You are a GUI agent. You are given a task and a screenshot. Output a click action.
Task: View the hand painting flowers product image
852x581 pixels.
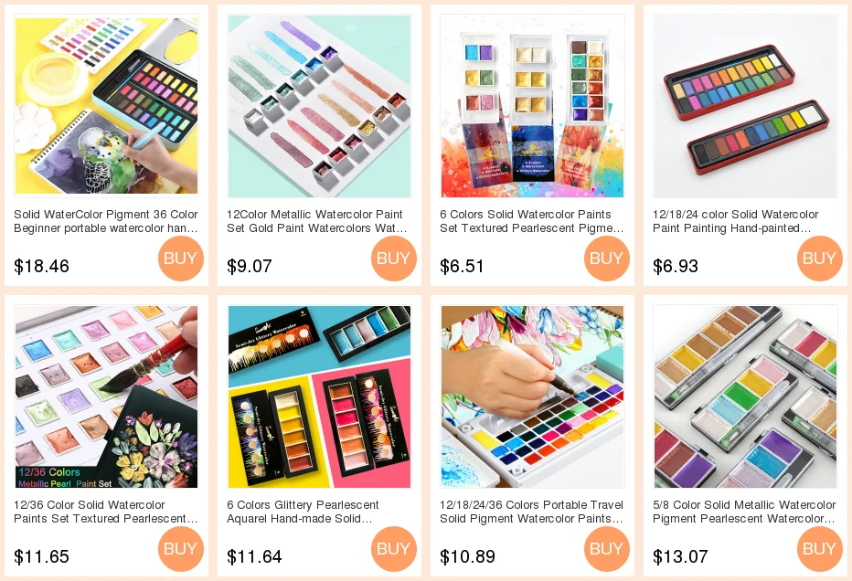[x=532, y=397]
